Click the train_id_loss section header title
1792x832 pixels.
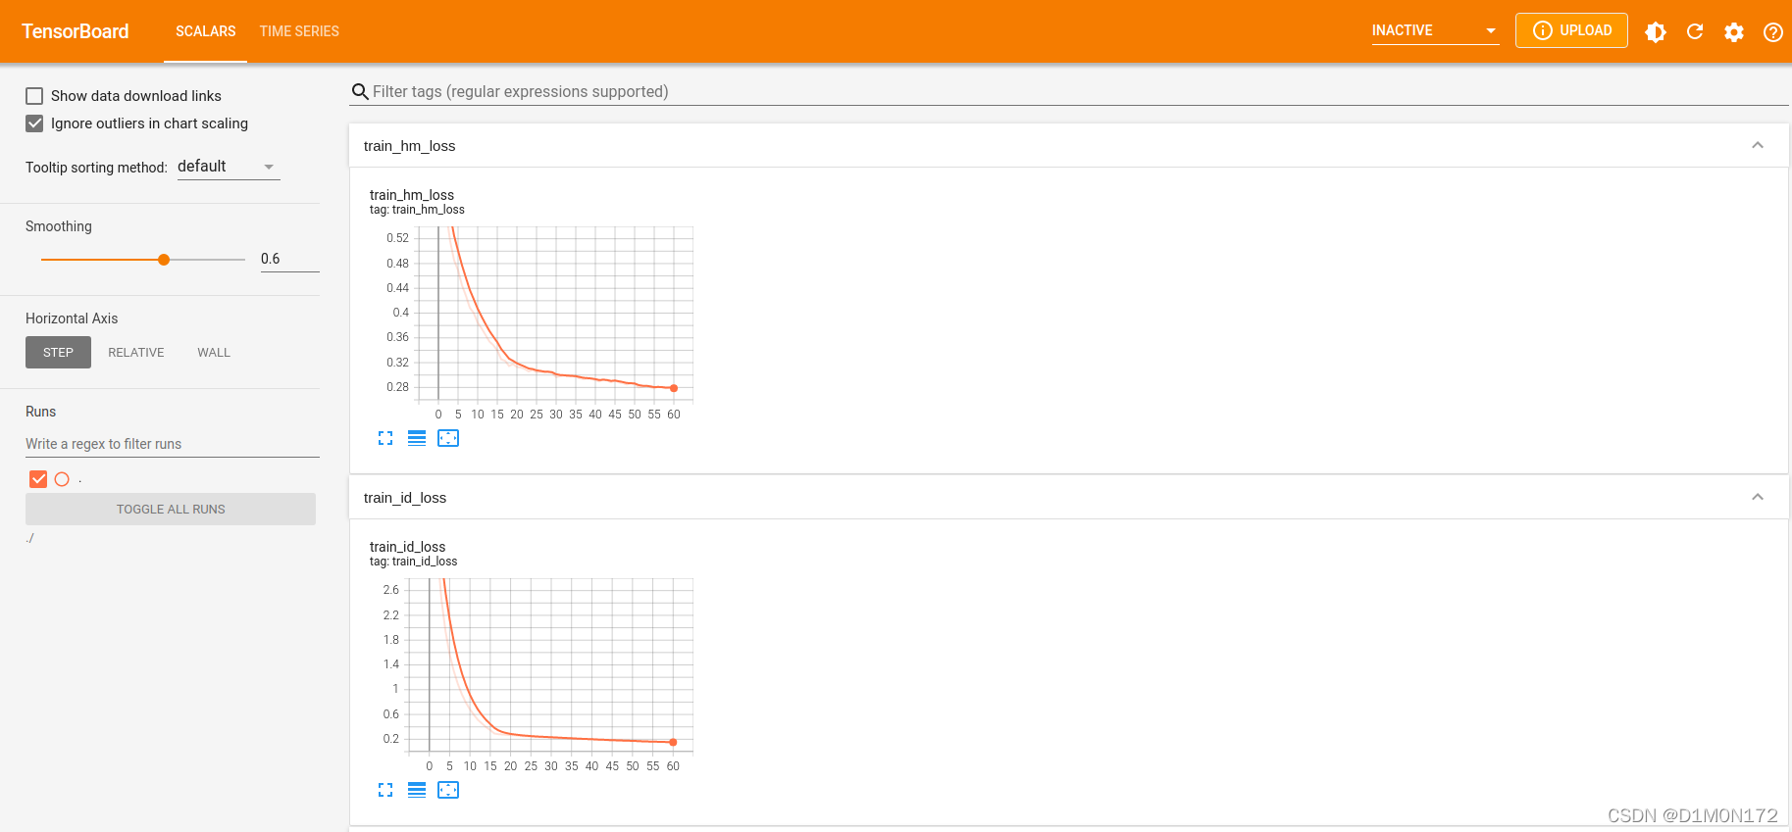pyautogui.click(x=405, y=498)
